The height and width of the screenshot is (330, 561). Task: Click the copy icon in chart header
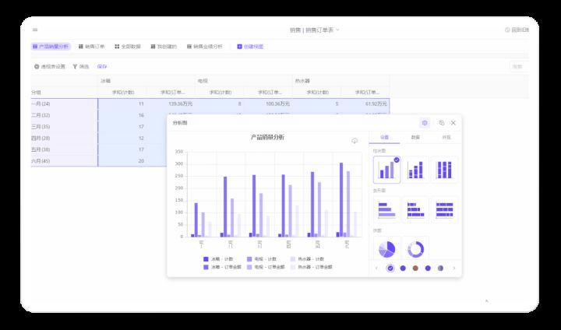[441, 123]
